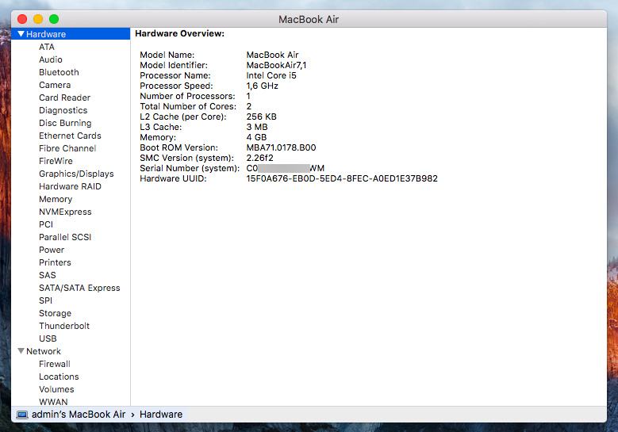Click the Serial Number (system) label
618x432 pixels.
(190, 168)
